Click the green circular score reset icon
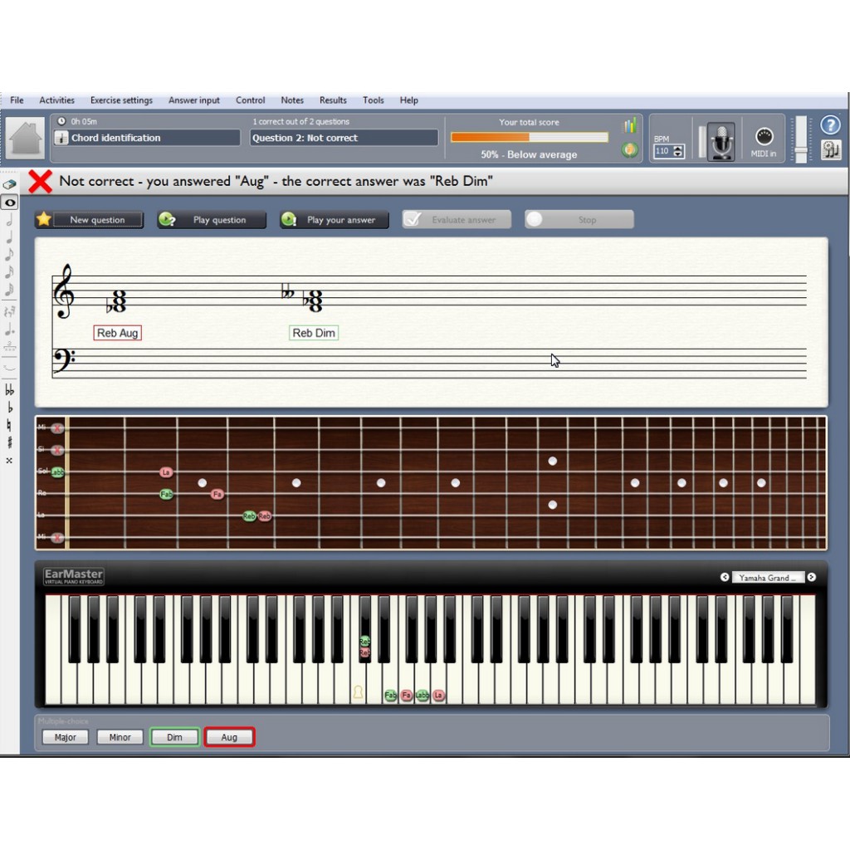Viewport: 850px width, 850px height. click(x=629, y=149)
